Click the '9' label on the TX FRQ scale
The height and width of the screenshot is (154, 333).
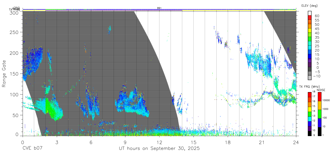(314, 135)
